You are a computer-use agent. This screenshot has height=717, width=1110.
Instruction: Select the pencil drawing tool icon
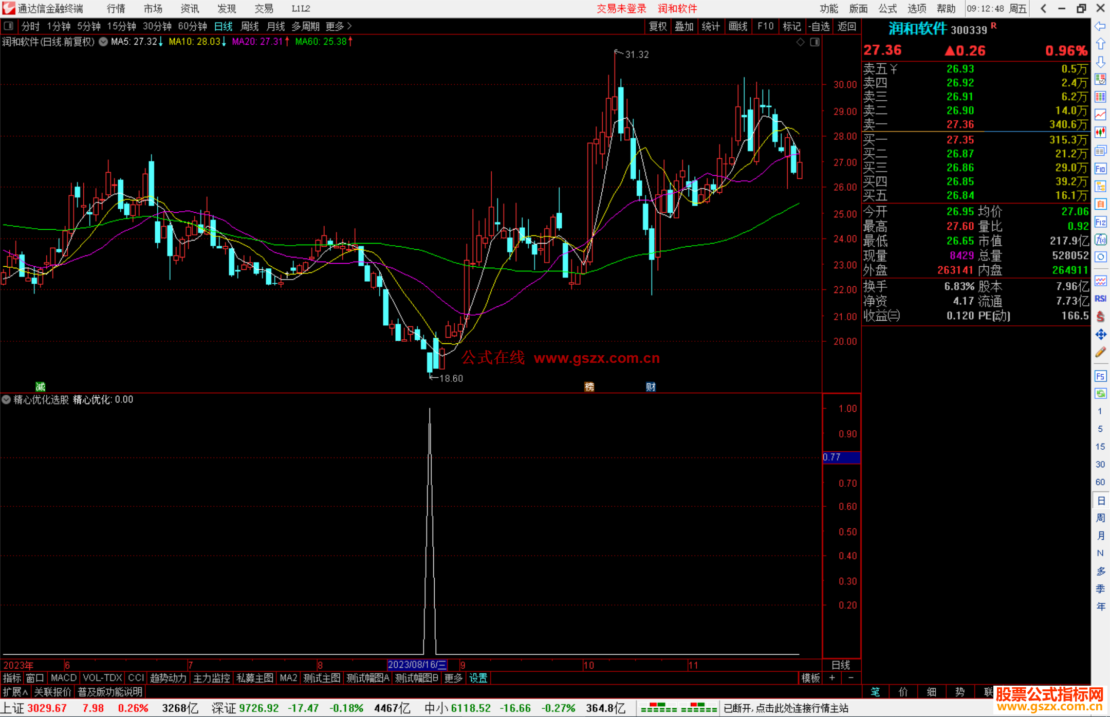pyautogui.click(x=1100, y=352)
